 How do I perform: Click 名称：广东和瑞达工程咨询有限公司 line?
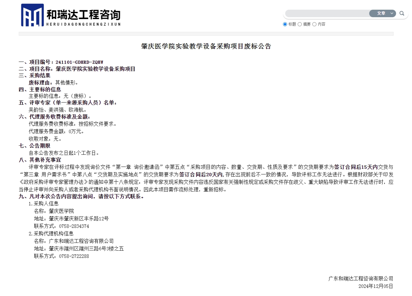click(x=74, y=241)
